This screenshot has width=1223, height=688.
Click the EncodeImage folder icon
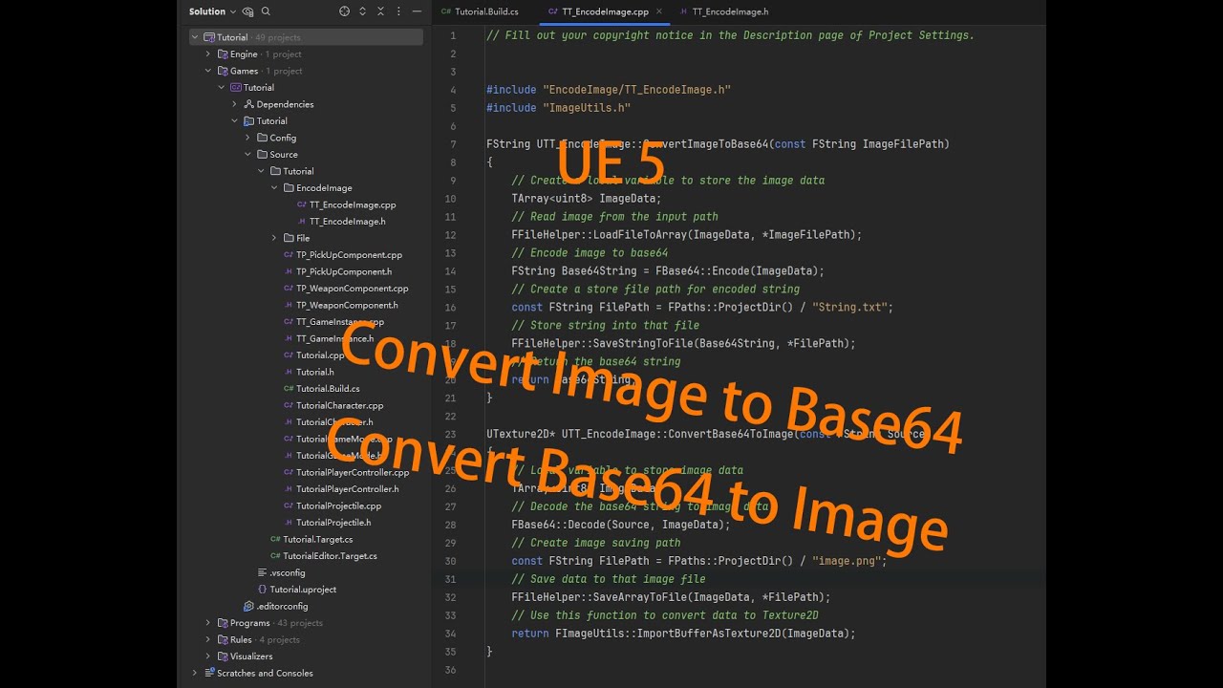(x=289, y=188)
